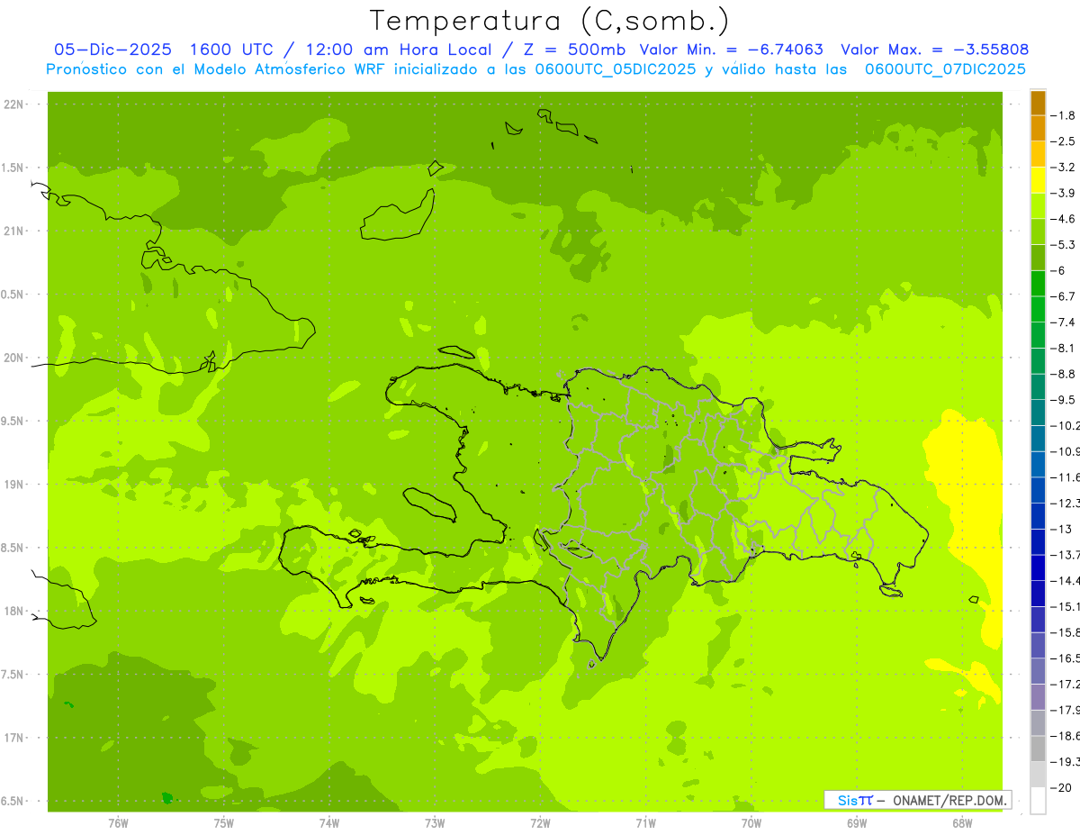
Task: Click the '72W' longitude label
Action: pos(540,823)
